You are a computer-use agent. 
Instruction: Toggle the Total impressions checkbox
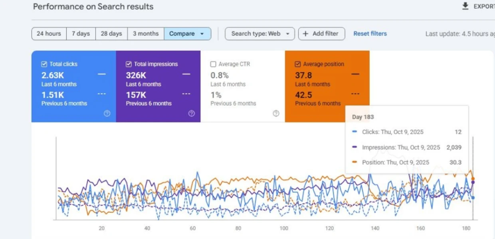[x=129, y=64]
